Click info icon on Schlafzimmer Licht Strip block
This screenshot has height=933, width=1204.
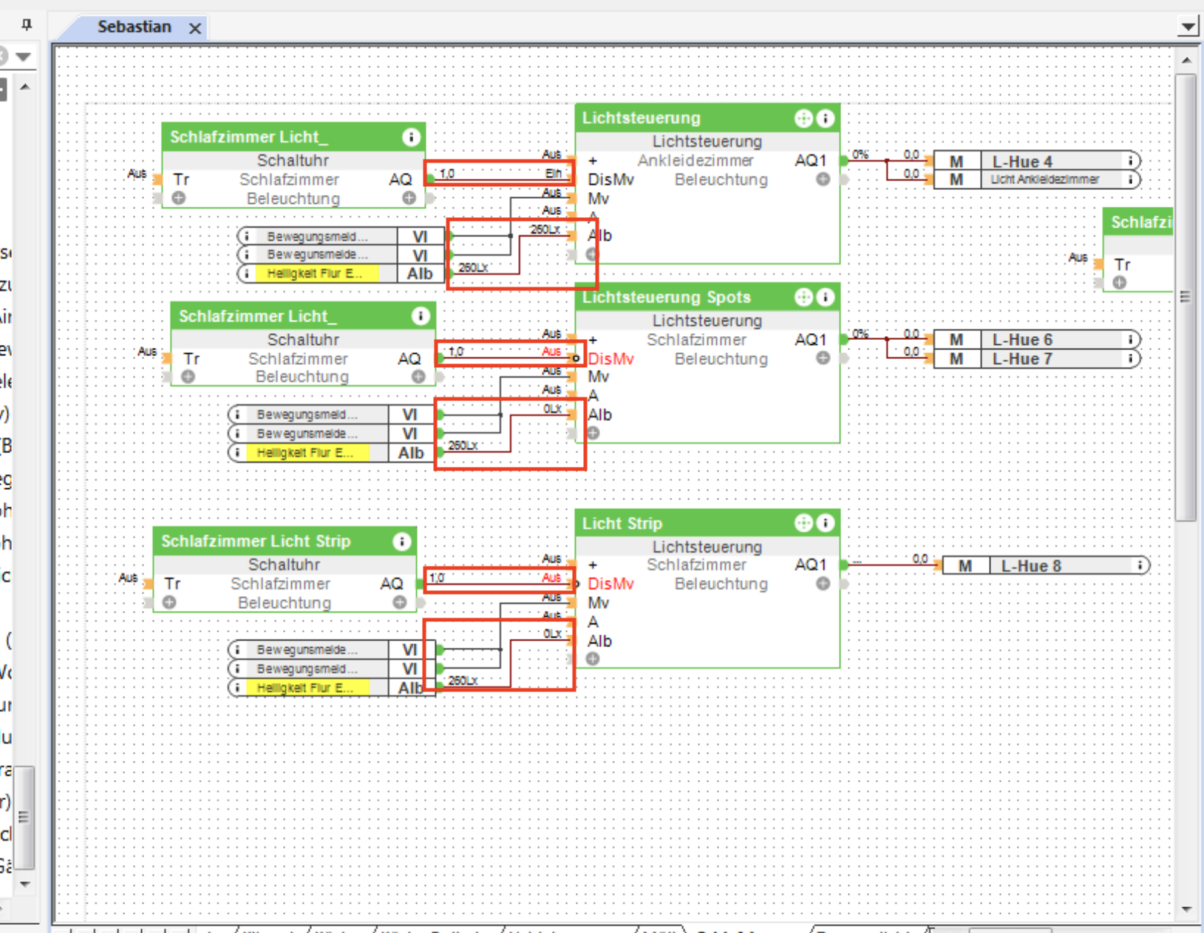pyautogui.click(x=401, y=541)
